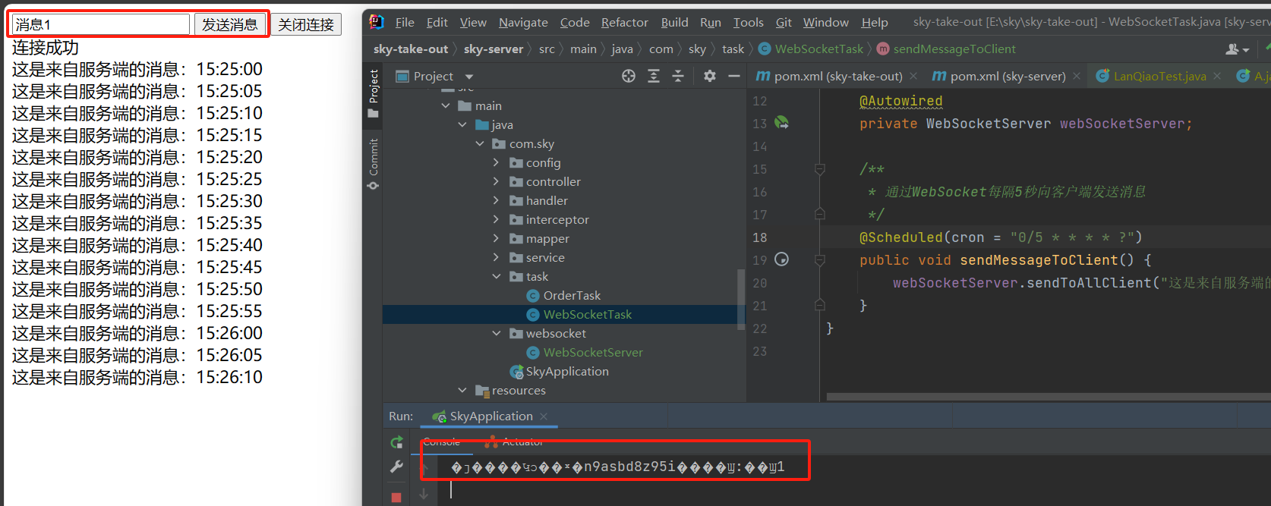1271x506 pixels.
Task: Click Expand All in Project panel
Action: (x=654, y=76)
